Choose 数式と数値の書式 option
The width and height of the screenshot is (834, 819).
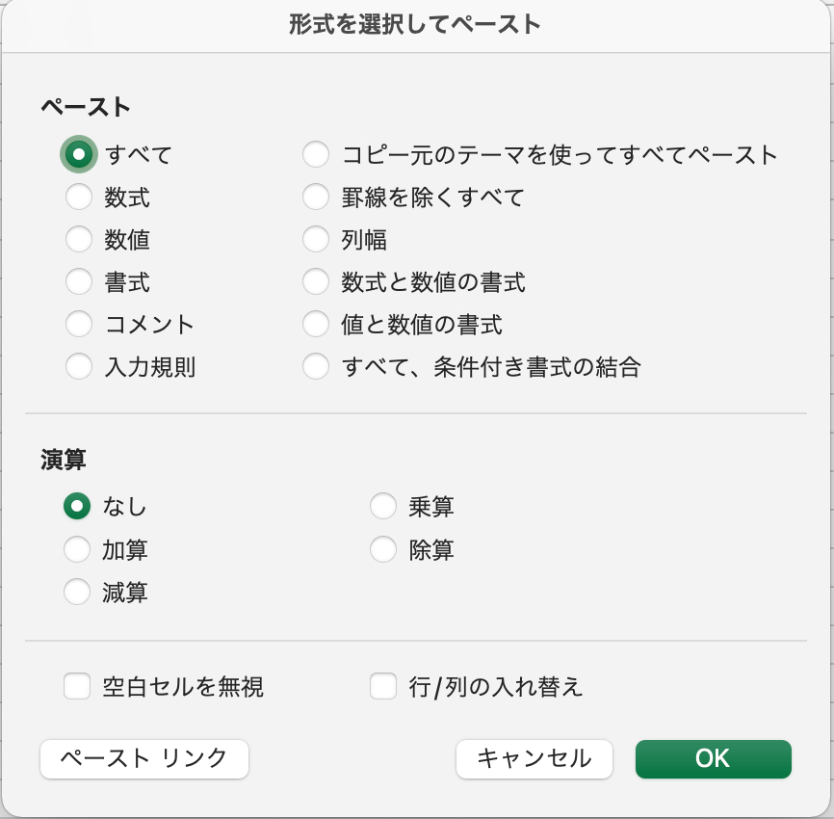click(x=316, y=282)
